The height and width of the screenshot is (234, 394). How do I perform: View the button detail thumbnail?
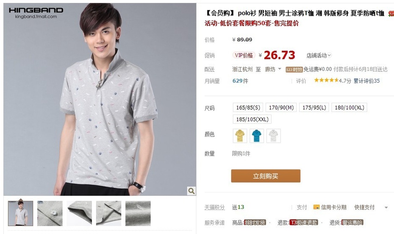[x=50, y=213]
